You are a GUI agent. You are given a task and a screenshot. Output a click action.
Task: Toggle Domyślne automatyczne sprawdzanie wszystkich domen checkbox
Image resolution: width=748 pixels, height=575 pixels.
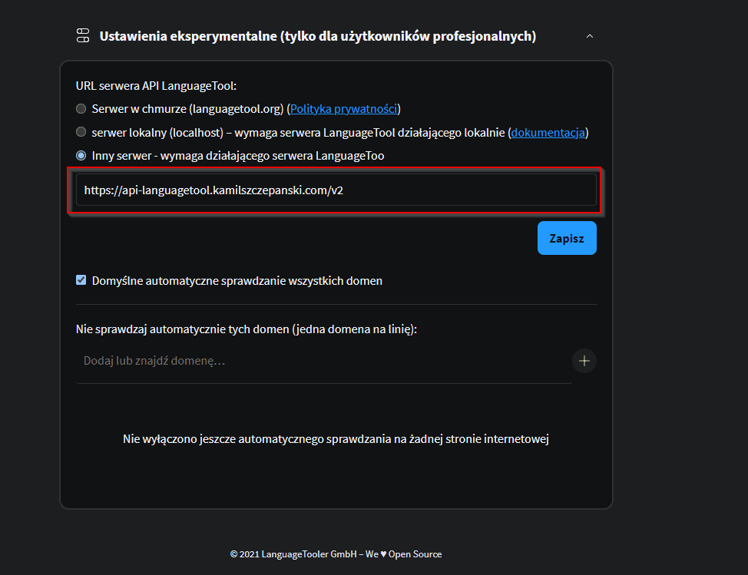(81, 280)
